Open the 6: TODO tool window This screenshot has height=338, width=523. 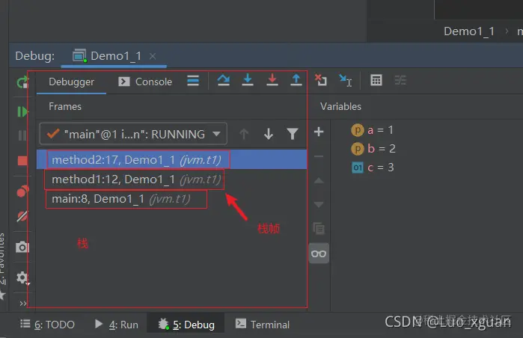47,325
